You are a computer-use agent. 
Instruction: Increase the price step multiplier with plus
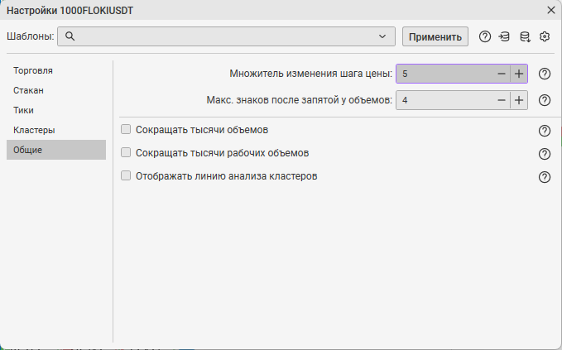(x=519, y=74)
